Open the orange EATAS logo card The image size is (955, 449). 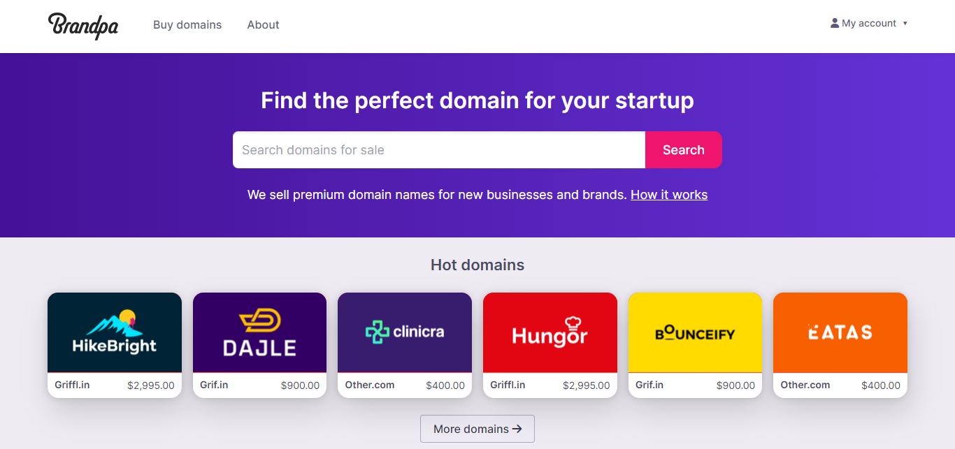(x=840, y=332)
